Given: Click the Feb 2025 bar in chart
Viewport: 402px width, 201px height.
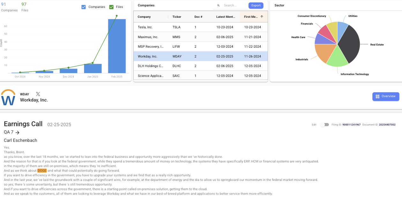Looking at the screenshot, I should (x=117, y=46).
